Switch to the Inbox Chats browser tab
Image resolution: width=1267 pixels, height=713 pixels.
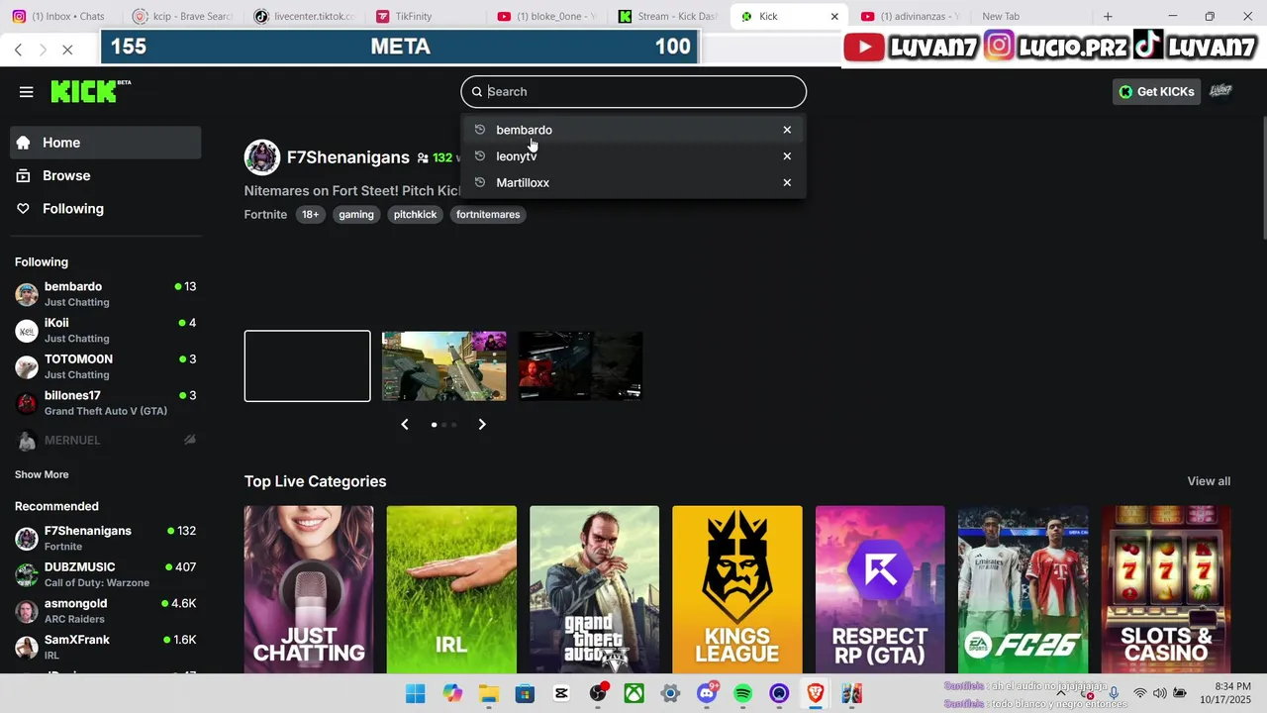[59, 16]
